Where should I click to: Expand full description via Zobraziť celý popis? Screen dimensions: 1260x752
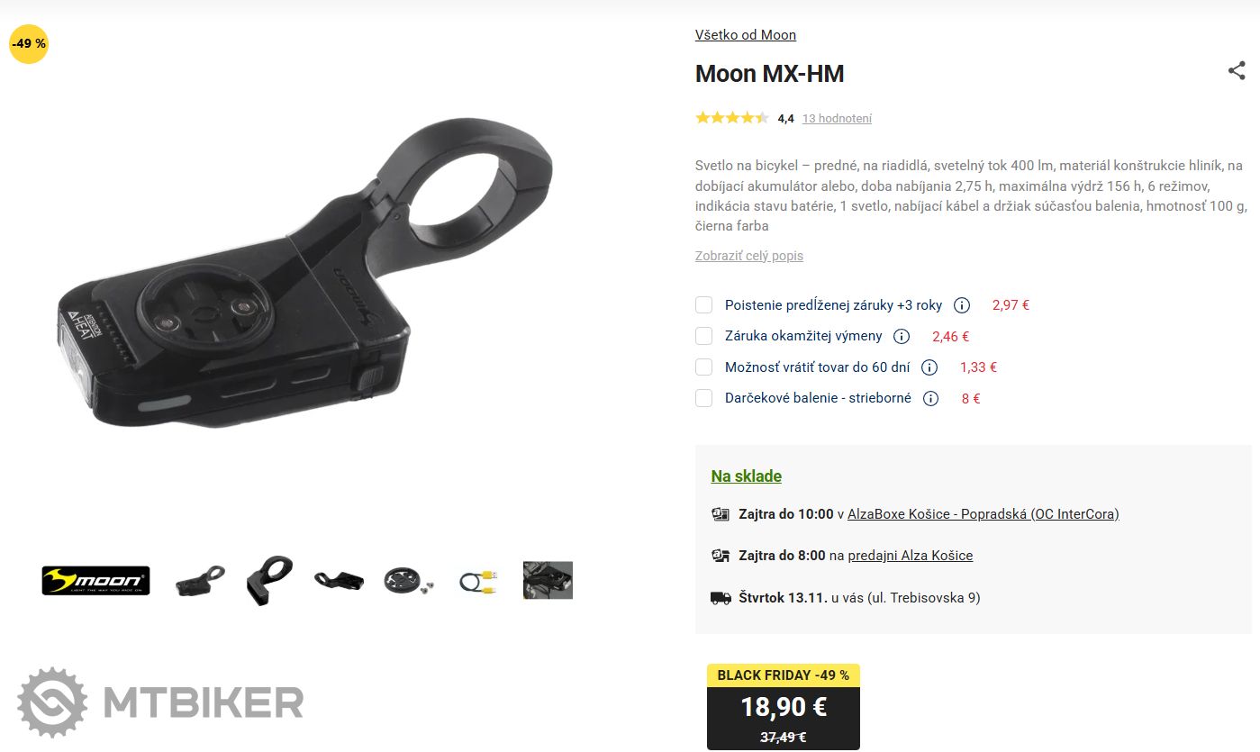click(x=749, y=256)
